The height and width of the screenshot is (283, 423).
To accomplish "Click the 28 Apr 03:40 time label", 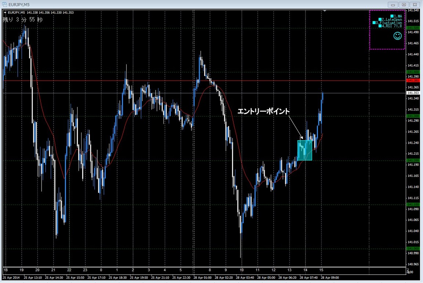I will [x=245, y=277].
